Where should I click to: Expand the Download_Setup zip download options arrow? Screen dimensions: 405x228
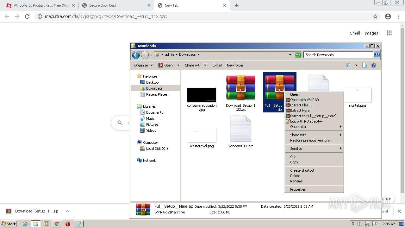coord(67,211)
